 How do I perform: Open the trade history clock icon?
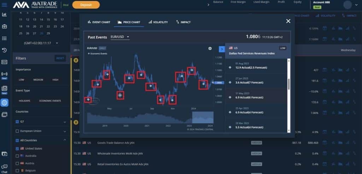tap(5, 50)
